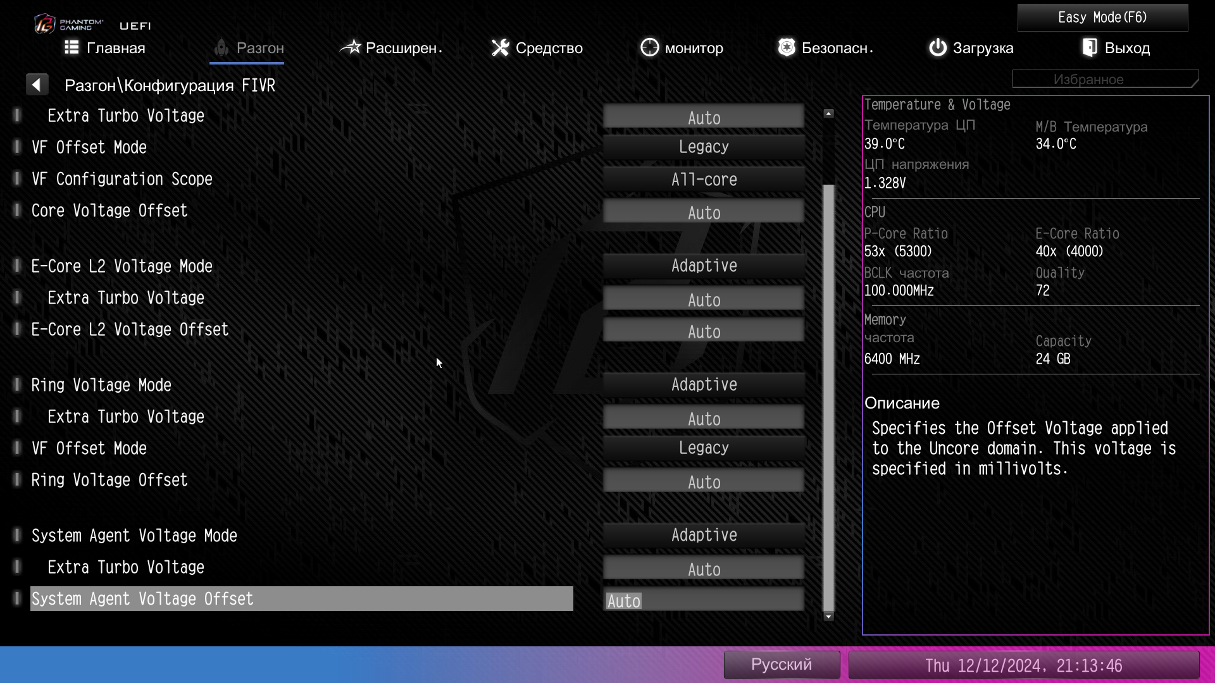The image size is (1215, 683).
Task: Open System Agent Voltage Mode dropdown
Action: (704, 535)
